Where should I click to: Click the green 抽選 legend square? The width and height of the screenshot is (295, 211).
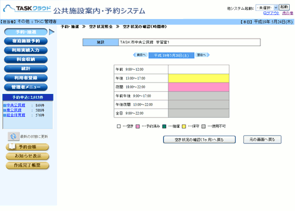[164, 126]
